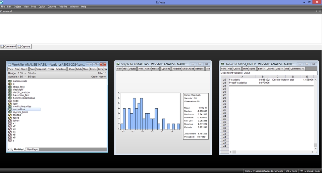Switch to the Capture tab
The width and height of the screenshot is (322, 173).
24,46
